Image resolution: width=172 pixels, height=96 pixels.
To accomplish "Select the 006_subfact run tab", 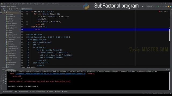I will pyautogui.click(x=10, y=70).
